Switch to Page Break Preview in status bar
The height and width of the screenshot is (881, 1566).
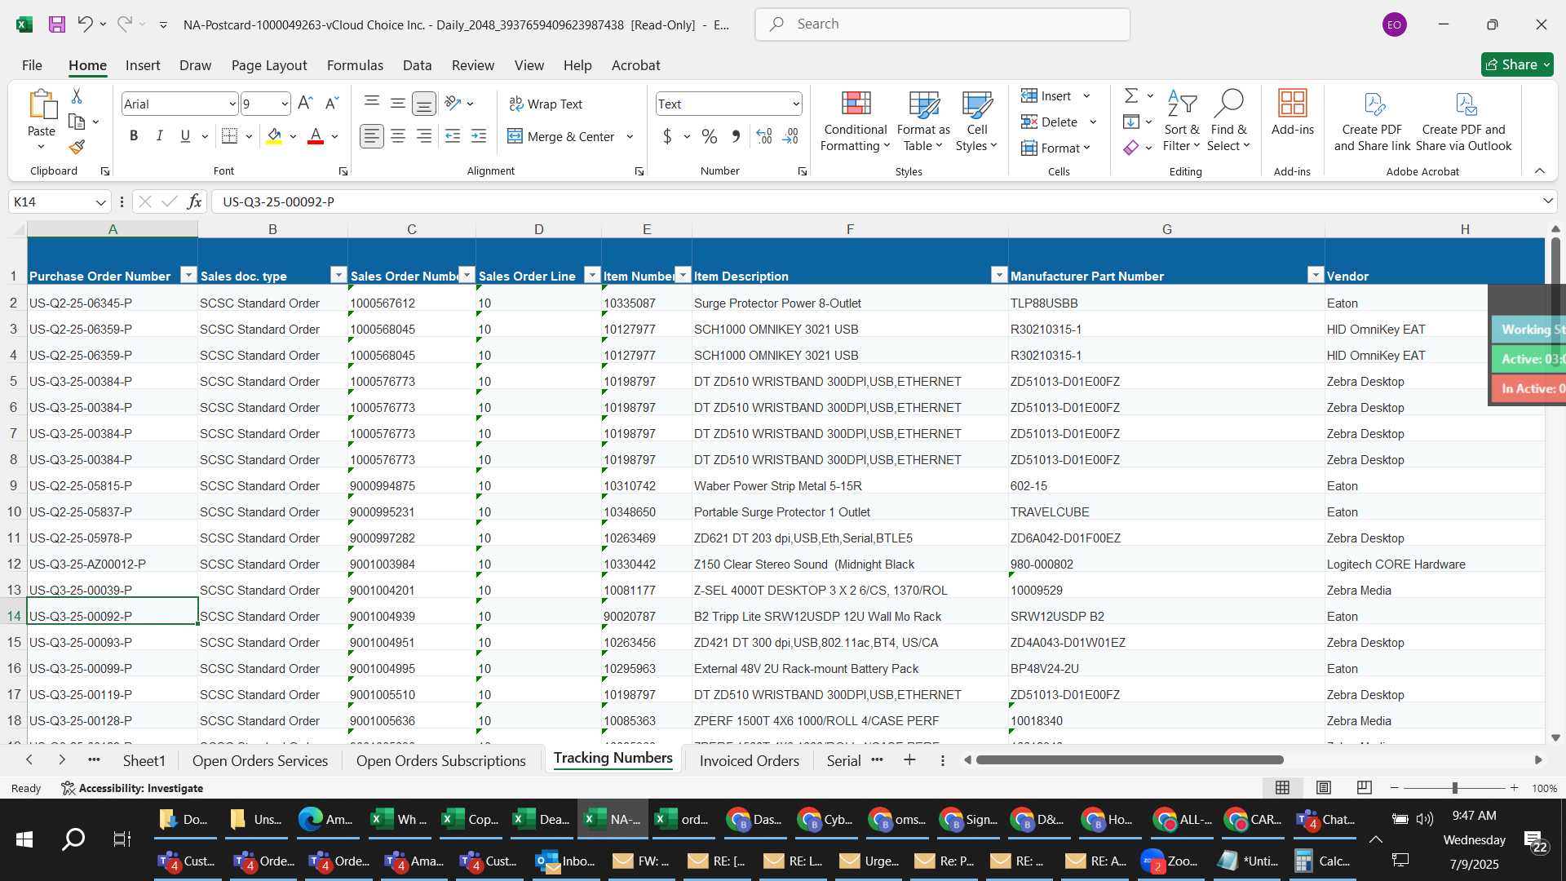[x=1364, y=788]
